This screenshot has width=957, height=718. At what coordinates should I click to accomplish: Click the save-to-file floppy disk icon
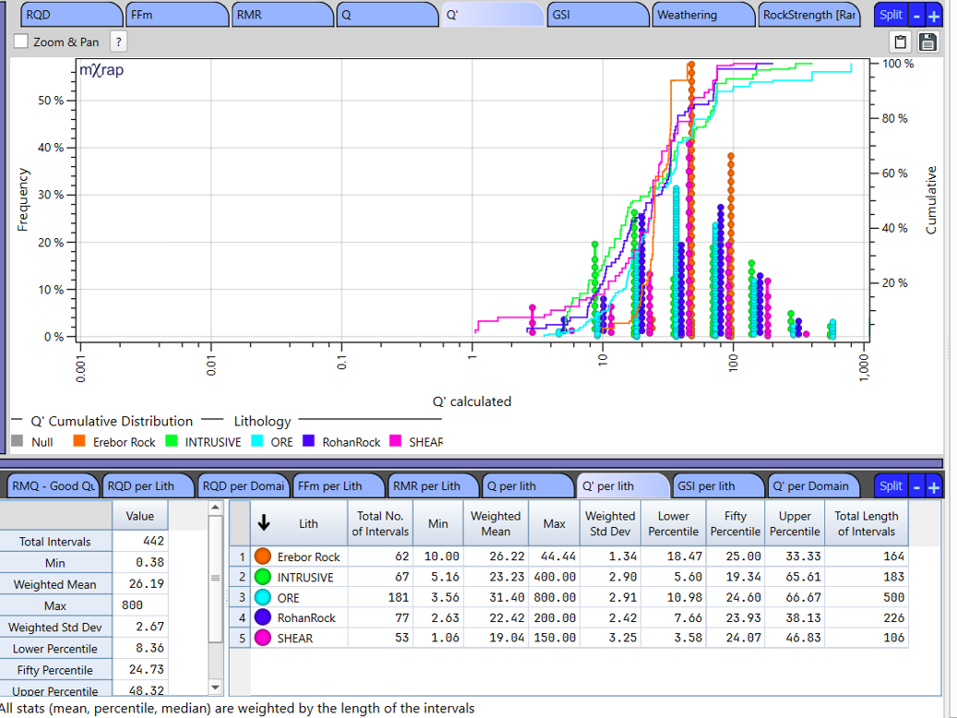[929, 42]
